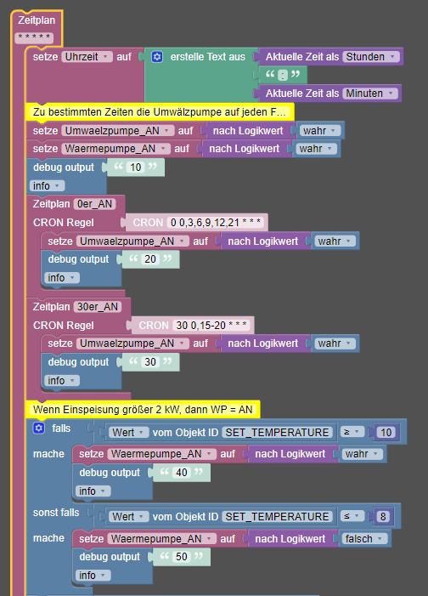Edit CRON rule '30 0,15-20 * * *'

point(211,326)
